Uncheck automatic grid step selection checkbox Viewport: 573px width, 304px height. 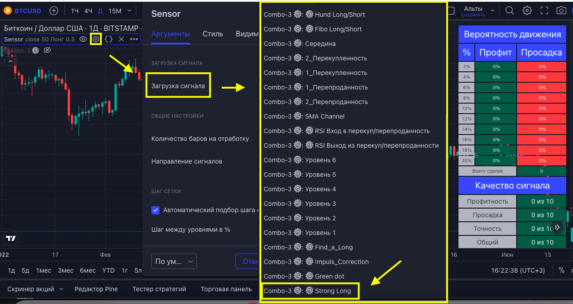[x=155, y=210]
